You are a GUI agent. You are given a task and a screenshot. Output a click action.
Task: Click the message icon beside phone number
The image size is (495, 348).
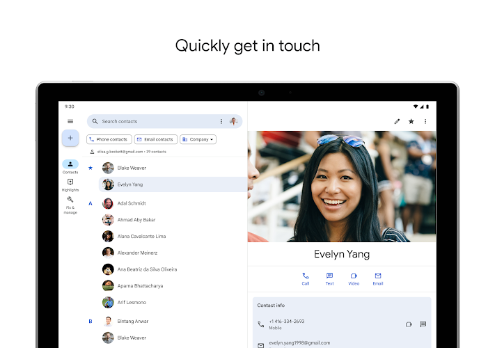(423, 324)
